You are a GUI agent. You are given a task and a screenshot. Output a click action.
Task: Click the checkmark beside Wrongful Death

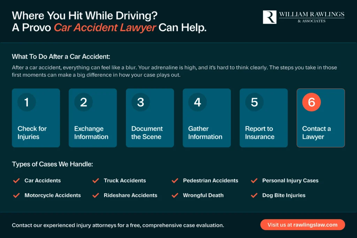[x=175, y=195]
